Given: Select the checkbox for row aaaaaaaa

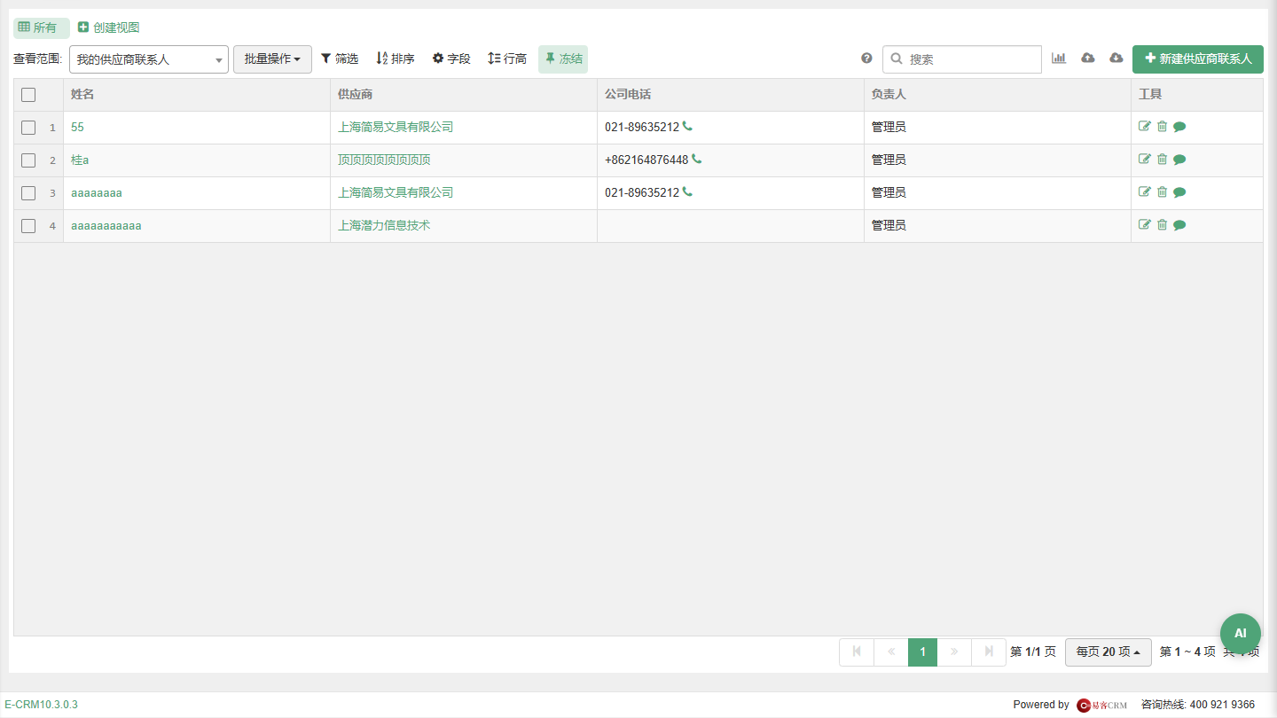Looking at the screenshot, I should (x=28, y=193).
